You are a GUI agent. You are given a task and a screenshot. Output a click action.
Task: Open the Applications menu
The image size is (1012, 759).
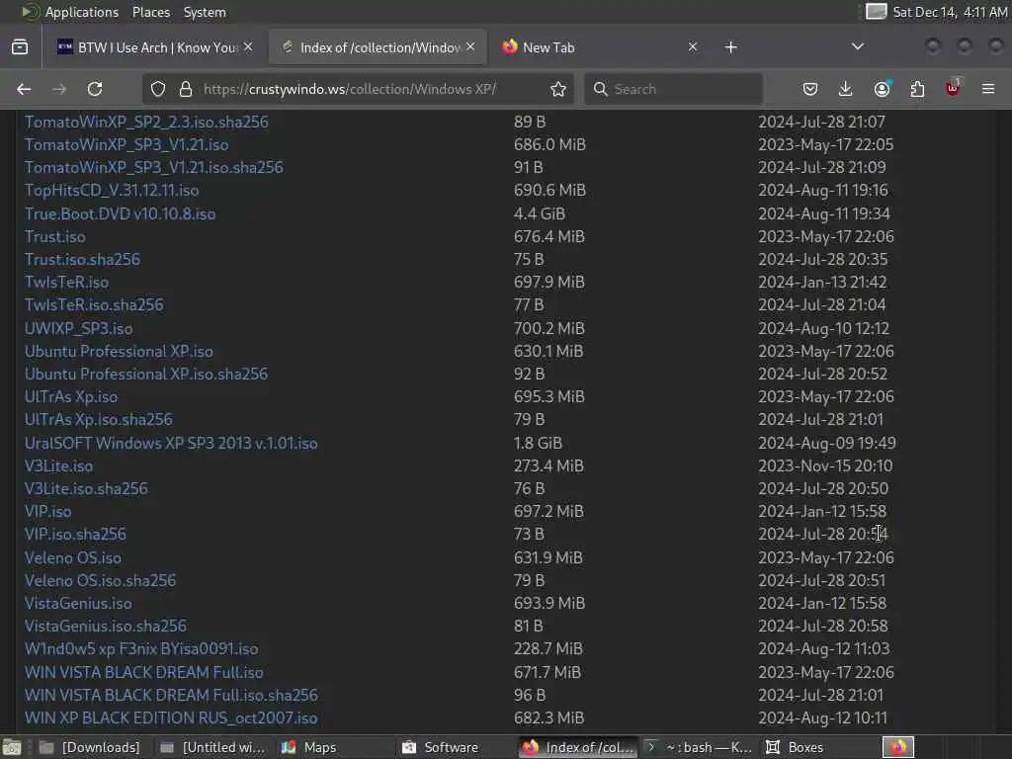(81, 12)
